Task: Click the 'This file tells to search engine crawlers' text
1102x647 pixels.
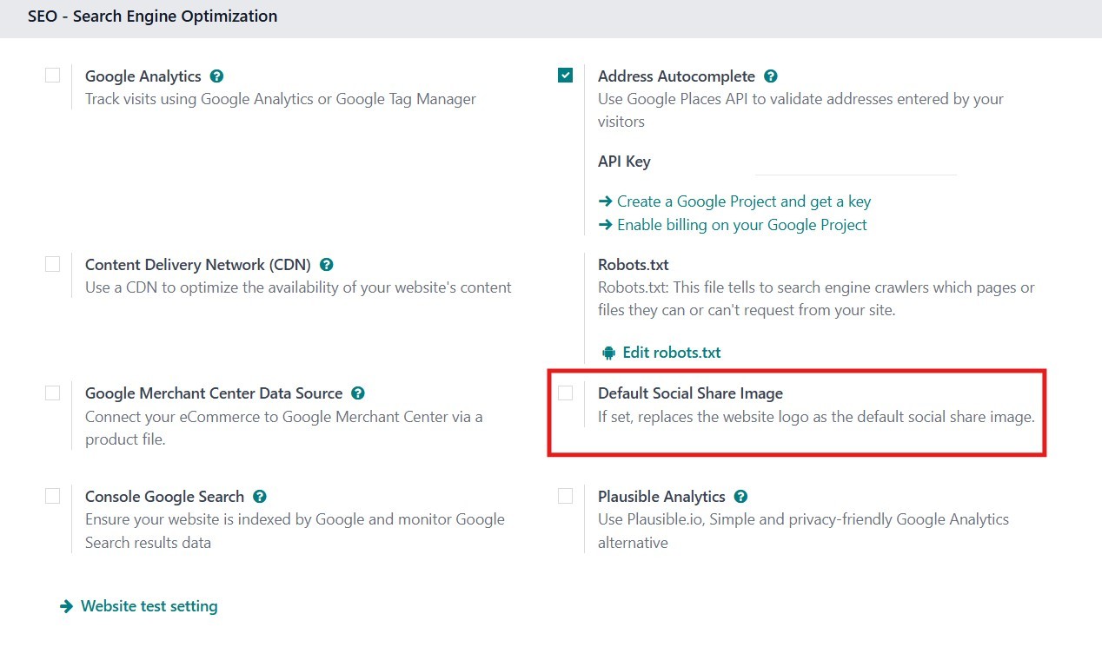Action: pos(817,299)
